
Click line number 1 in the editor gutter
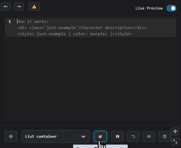10,21
